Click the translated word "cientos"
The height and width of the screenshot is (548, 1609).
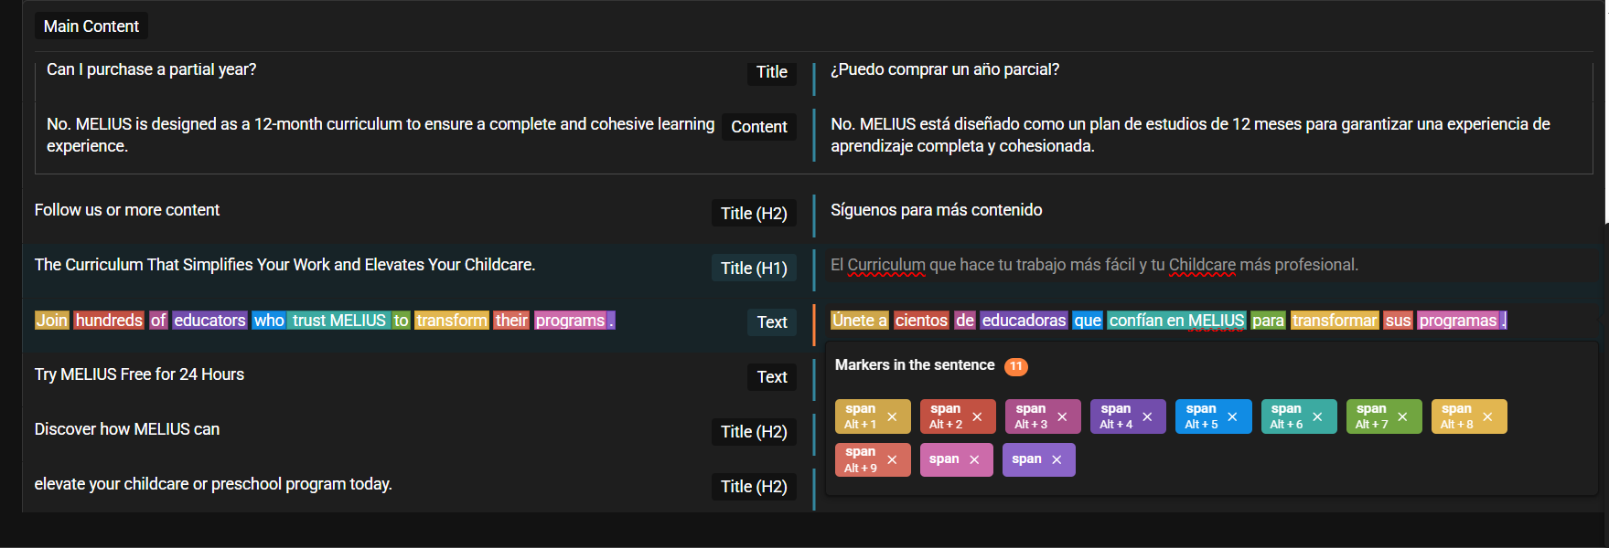921,321
